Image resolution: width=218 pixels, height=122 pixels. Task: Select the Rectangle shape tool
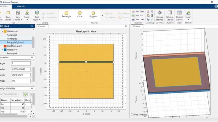pyautogui.click(x=66, y=14)
